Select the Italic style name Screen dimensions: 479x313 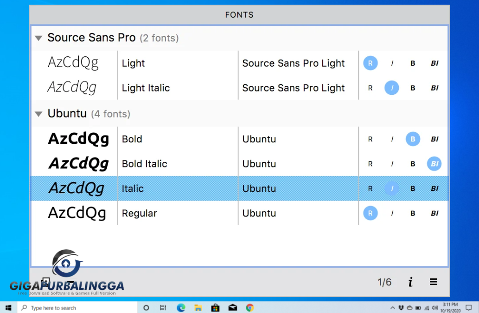(133, 189)
